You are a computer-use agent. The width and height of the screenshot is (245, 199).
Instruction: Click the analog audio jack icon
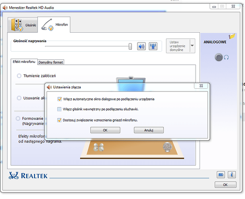click(218, 57)
